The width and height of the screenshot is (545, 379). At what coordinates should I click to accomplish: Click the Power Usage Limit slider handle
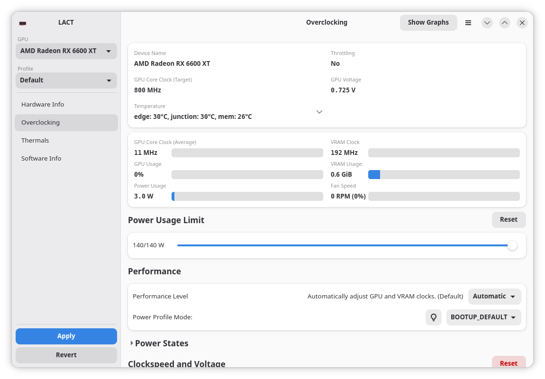point(512,245)
